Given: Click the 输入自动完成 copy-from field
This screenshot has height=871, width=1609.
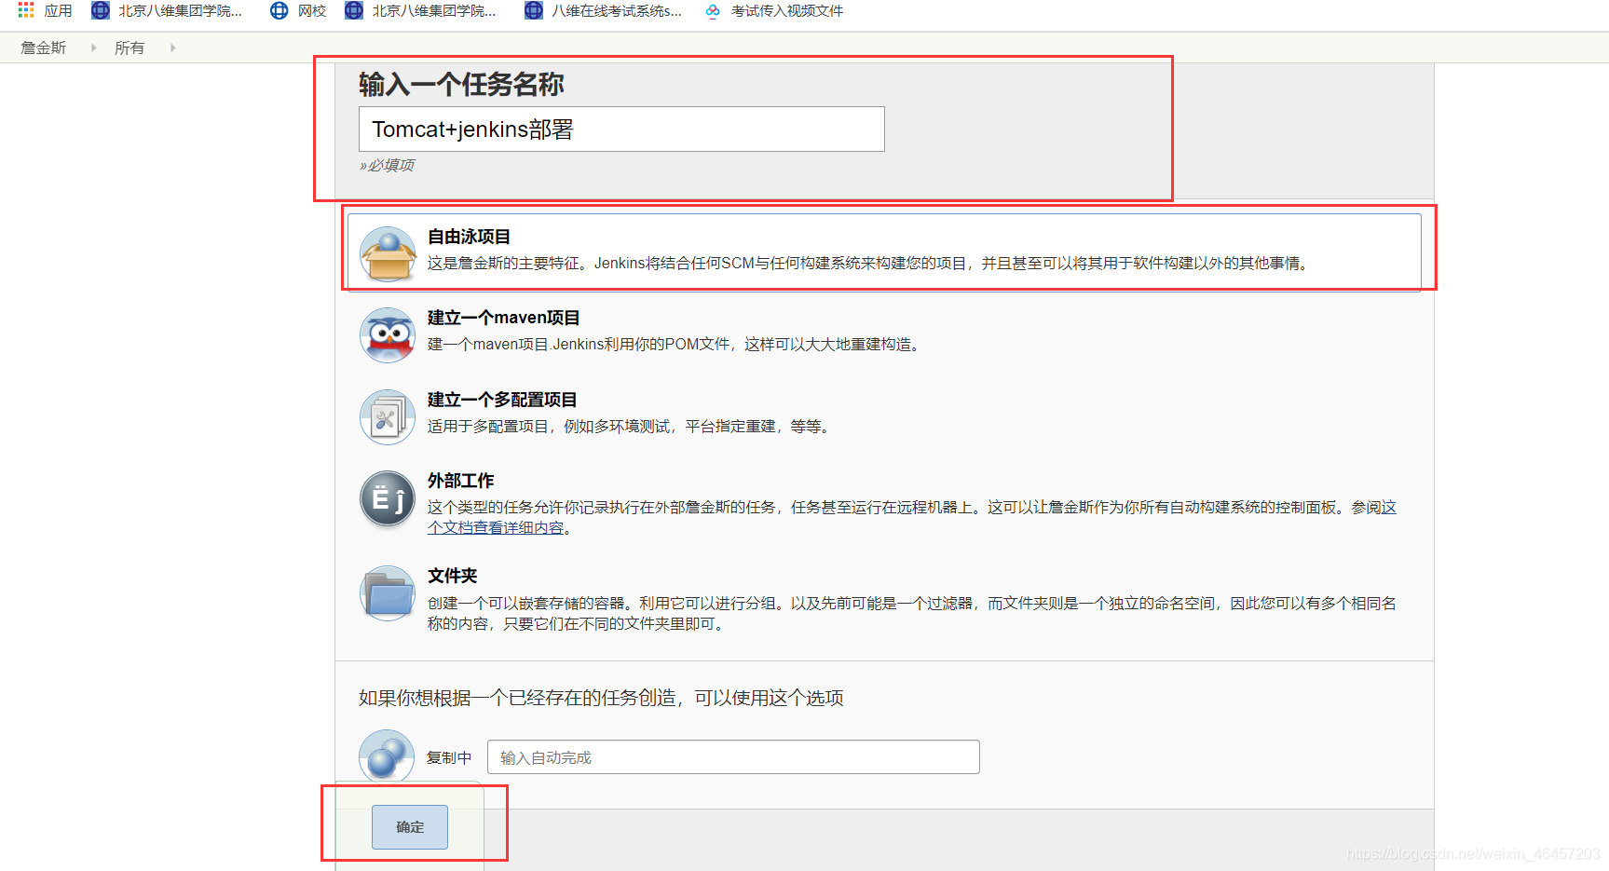Looking at the screenshot, I should 733,756.
